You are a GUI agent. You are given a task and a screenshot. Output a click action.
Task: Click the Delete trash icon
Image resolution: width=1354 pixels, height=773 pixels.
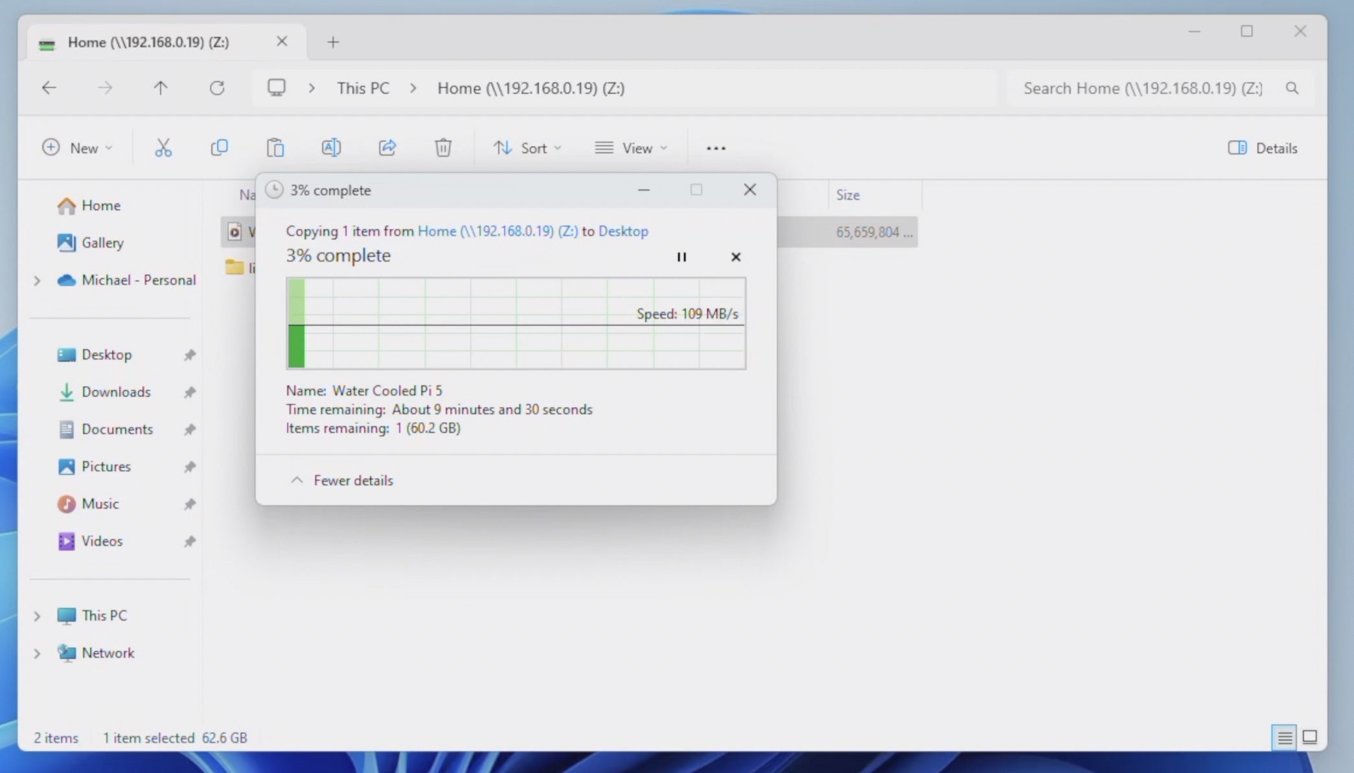(x=442, y=148)
